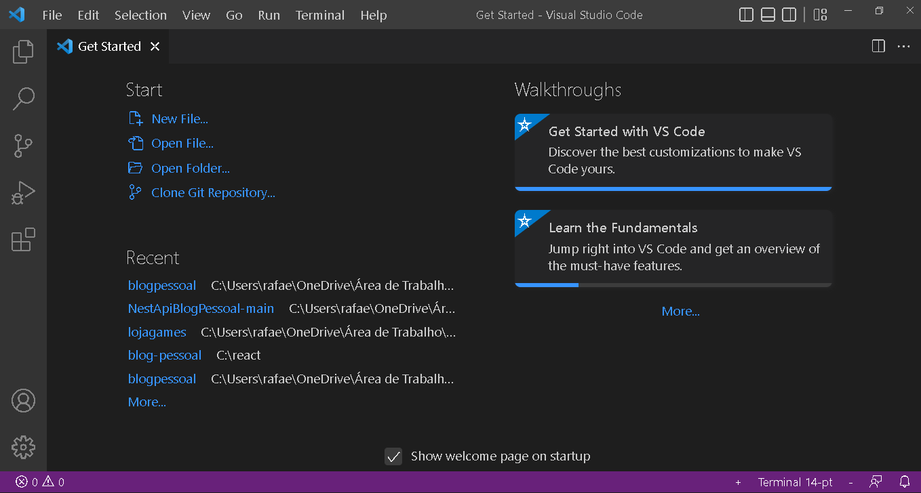921x493 pixels.
Task: Close the Get Started tab
Action: (x=155, y=47)
